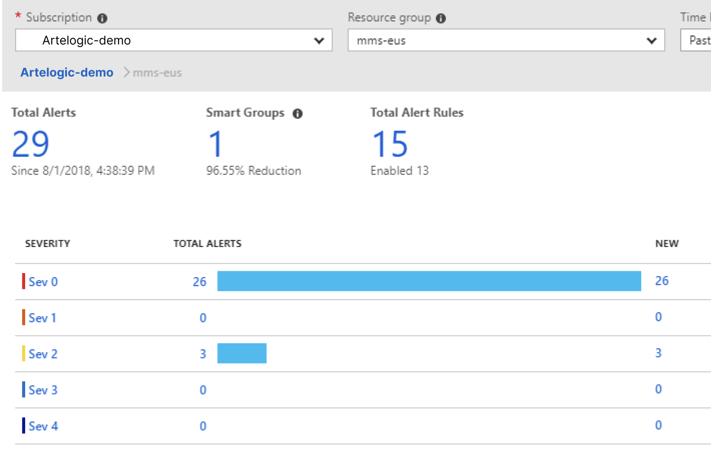Click Sev 1 total alerts value 0
Screen dimensions: 711x457
pos(203,318)
